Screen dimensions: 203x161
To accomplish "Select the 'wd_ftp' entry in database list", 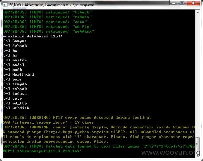I will coord(20,103).
